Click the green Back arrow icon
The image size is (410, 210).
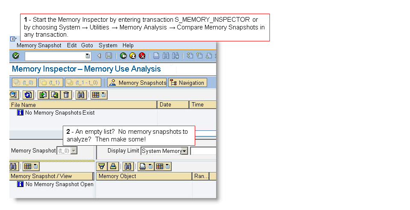tap(123, 56)
